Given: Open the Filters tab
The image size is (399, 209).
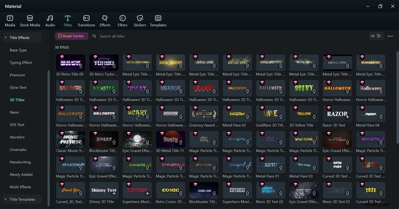Looking at the screenshot, I should point(122,21).
